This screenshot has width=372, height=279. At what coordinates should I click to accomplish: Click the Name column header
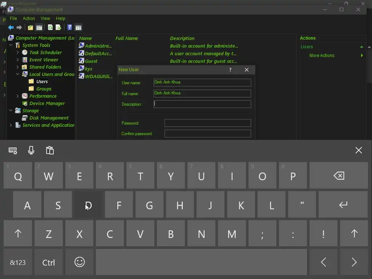85,39
